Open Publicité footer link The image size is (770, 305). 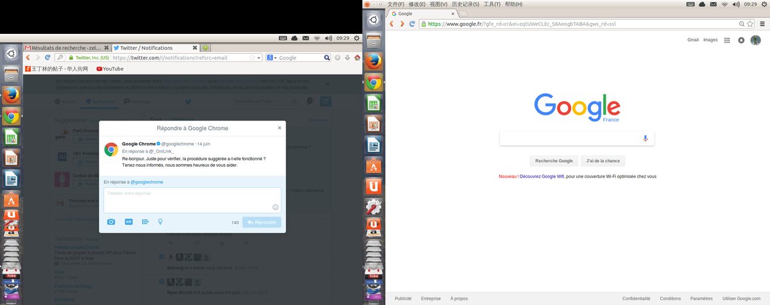point(403,298)
